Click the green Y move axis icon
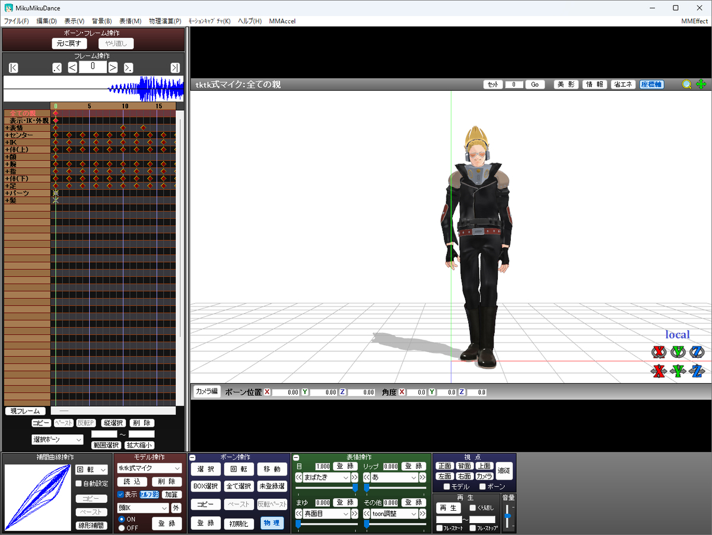Screen dimensions: 712x535 [x=678, y=371]
